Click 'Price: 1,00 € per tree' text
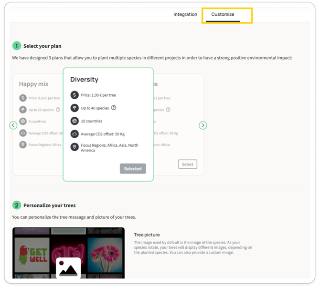This screenshot has width=320, height=286. 98,95
